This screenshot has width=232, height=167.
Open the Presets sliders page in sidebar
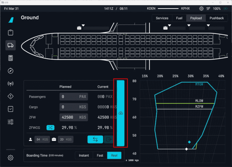pos(11,122)
